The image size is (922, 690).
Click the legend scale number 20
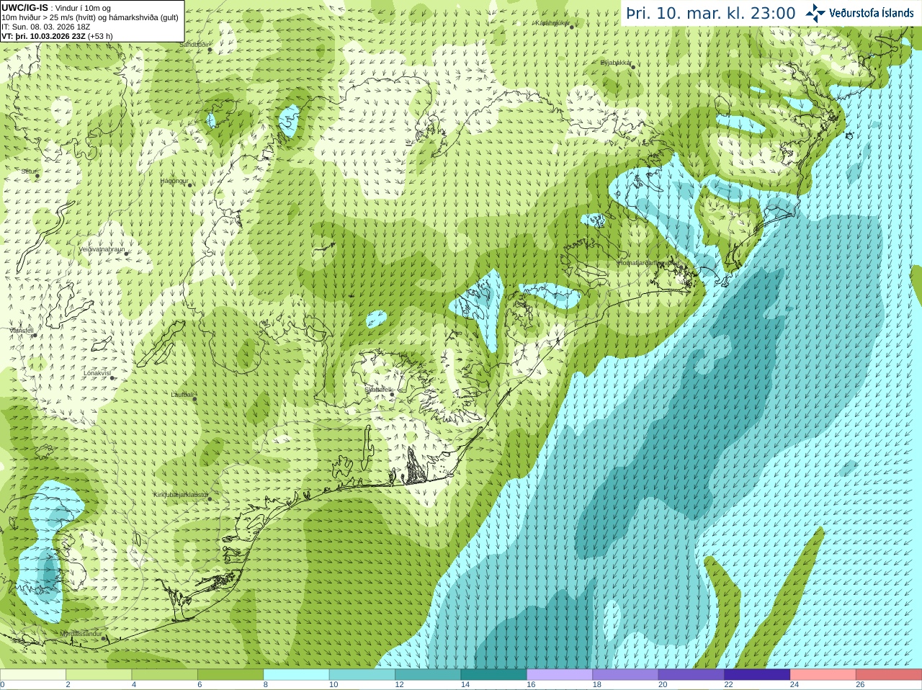pos(663,685)
